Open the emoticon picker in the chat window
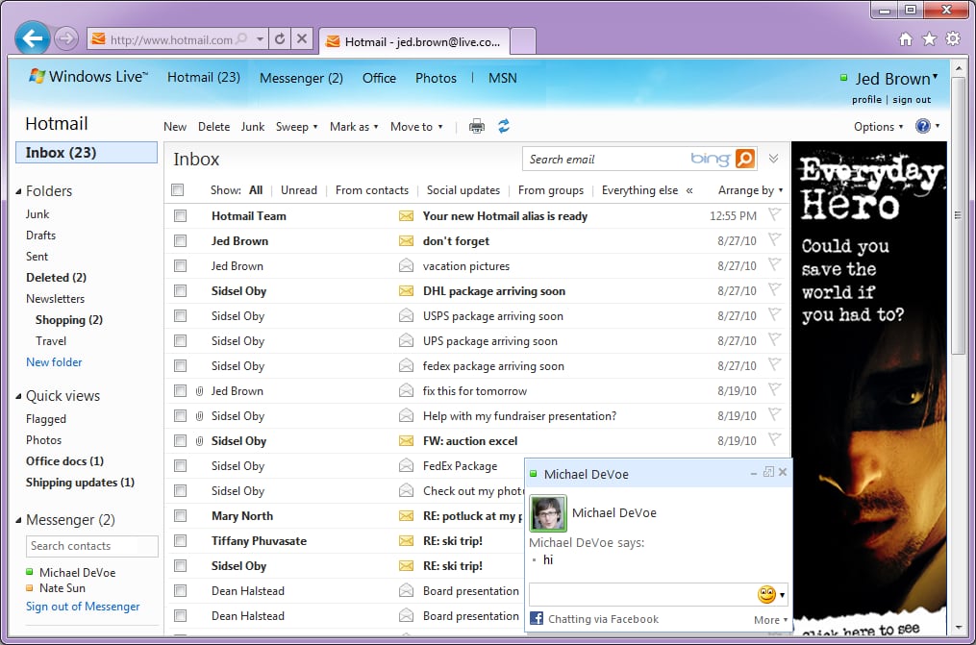Viewport: 976px width, 645px height. click(766, 594)
